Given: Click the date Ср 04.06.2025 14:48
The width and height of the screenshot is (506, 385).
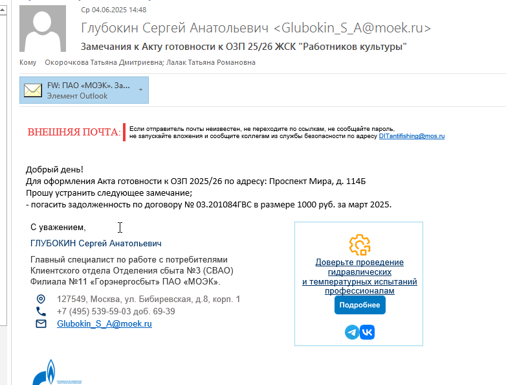Looking at the screenshot, I should coord(114,10).
